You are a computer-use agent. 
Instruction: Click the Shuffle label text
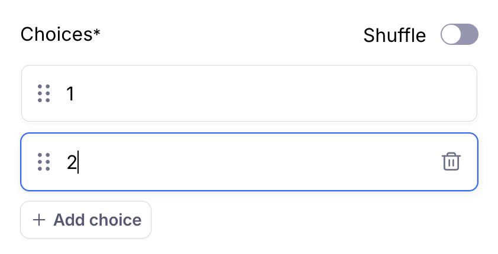click(394, 35)
